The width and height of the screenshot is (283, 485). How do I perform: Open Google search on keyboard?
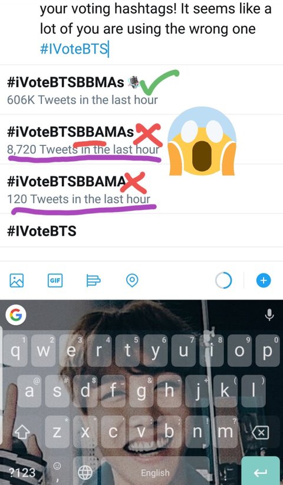click(16, 315)
